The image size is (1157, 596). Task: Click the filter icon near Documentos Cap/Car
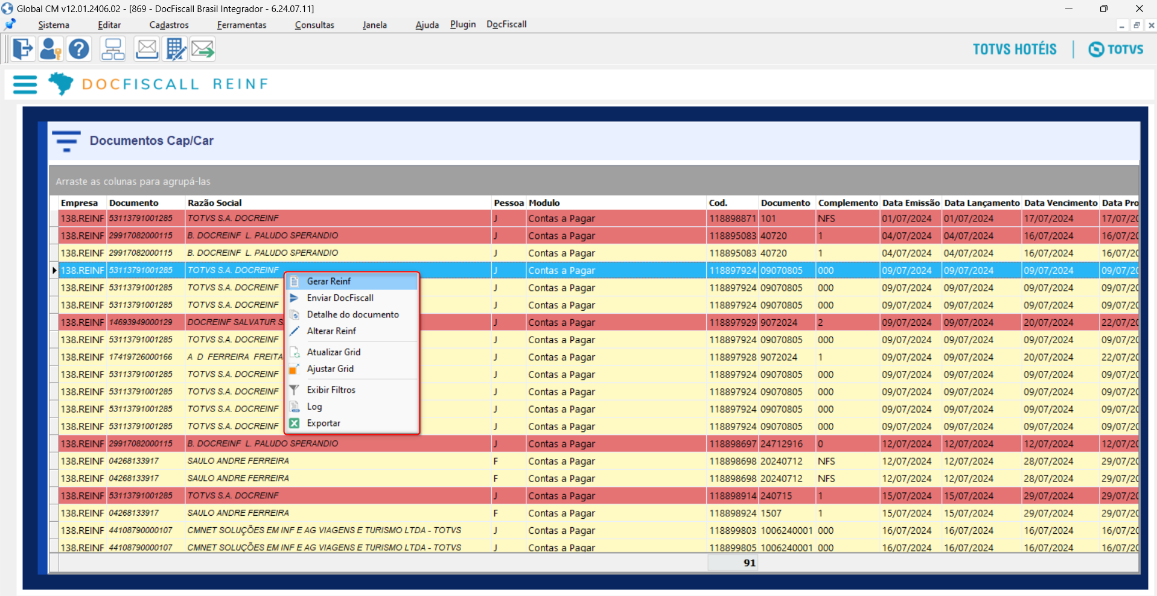66,141
